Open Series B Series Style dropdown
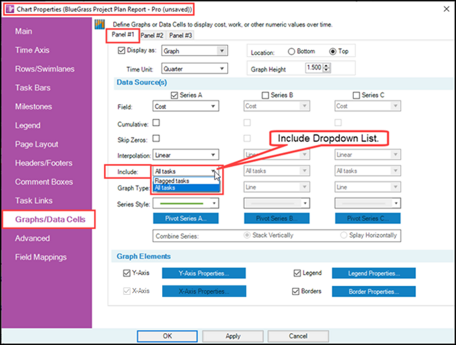Screen dimensions: 456x345 click(276, 204)
